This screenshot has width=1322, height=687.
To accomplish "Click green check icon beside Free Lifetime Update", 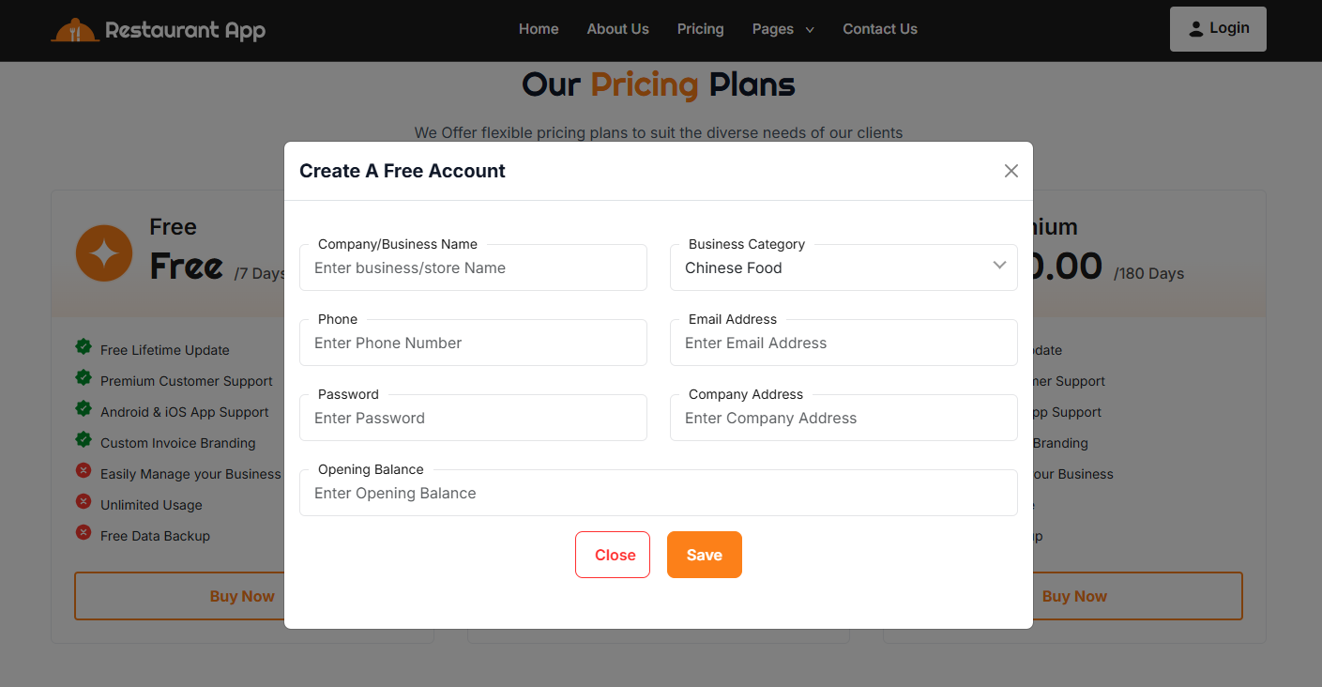I will pyautogui.click(x=84, y=347).
